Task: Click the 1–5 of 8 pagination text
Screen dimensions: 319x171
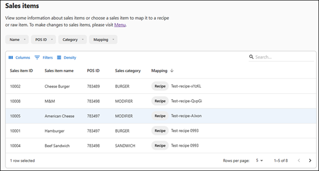Action: point(281,161)
